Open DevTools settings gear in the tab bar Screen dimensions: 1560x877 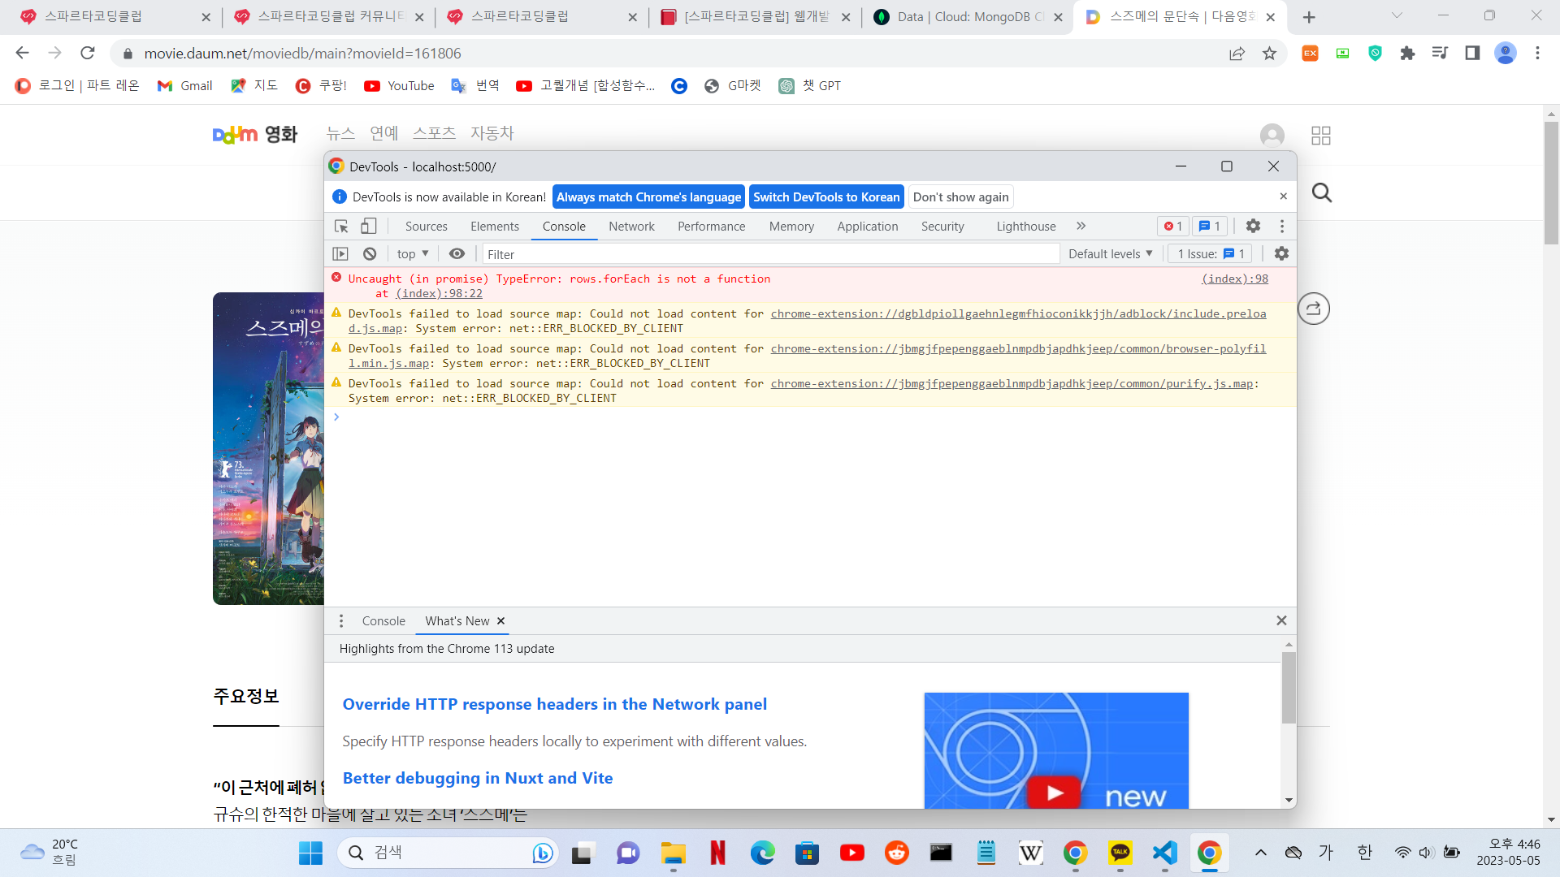pyautogui.click(x=1254, y=227)
